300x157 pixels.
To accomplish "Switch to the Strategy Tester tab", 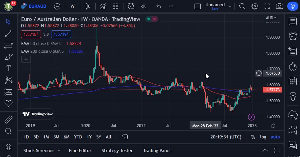I will (117, 150).
